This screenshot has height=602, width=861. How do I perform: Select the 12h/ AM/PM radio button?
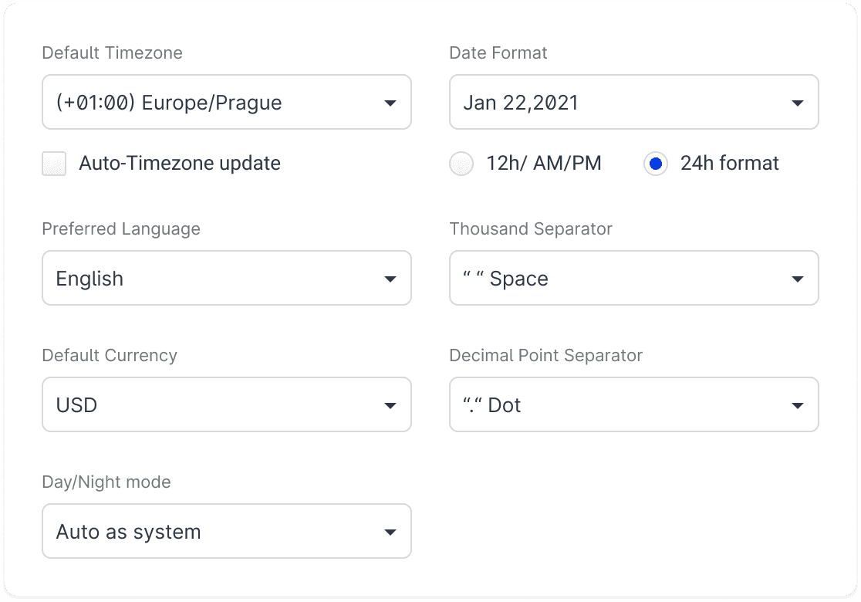(461, 164)
